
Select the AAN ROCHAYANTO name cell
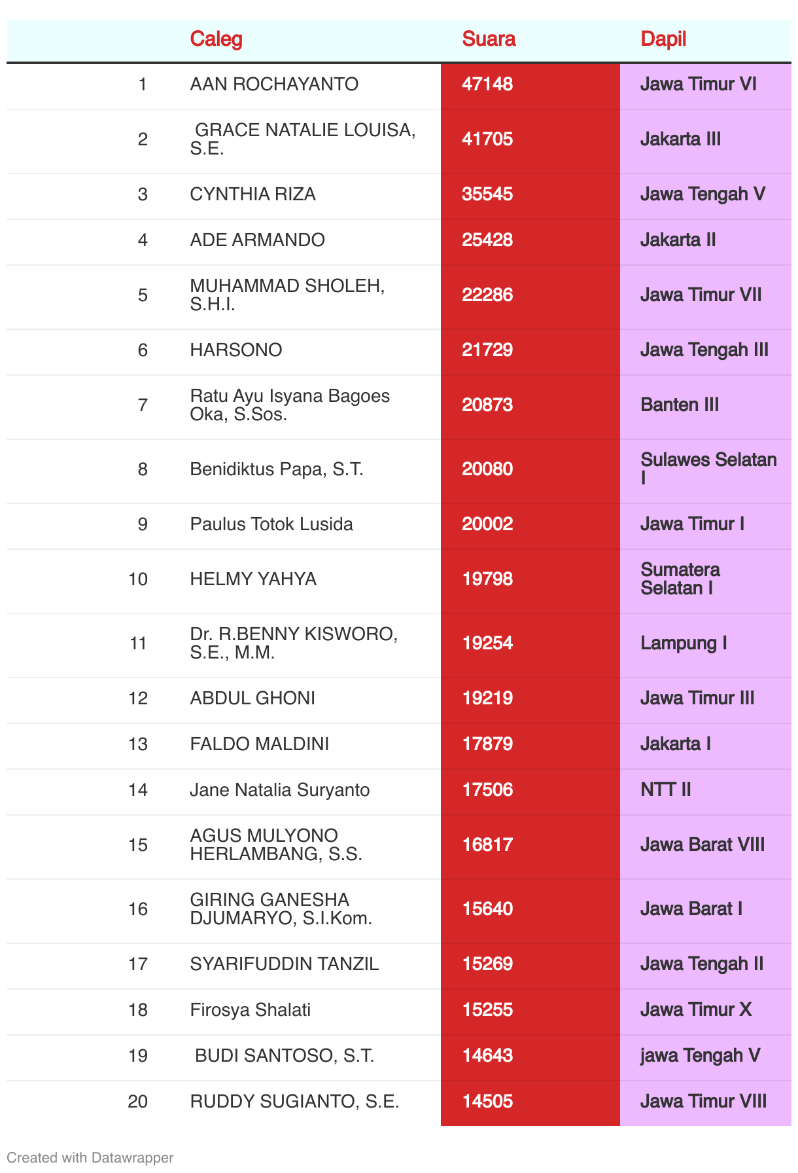pyautogui.click(x=274, y=84)
